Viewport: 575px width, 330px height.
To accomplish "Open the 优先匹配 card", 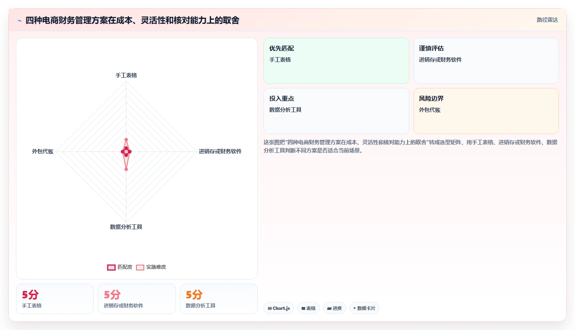I will click(336, 61).
